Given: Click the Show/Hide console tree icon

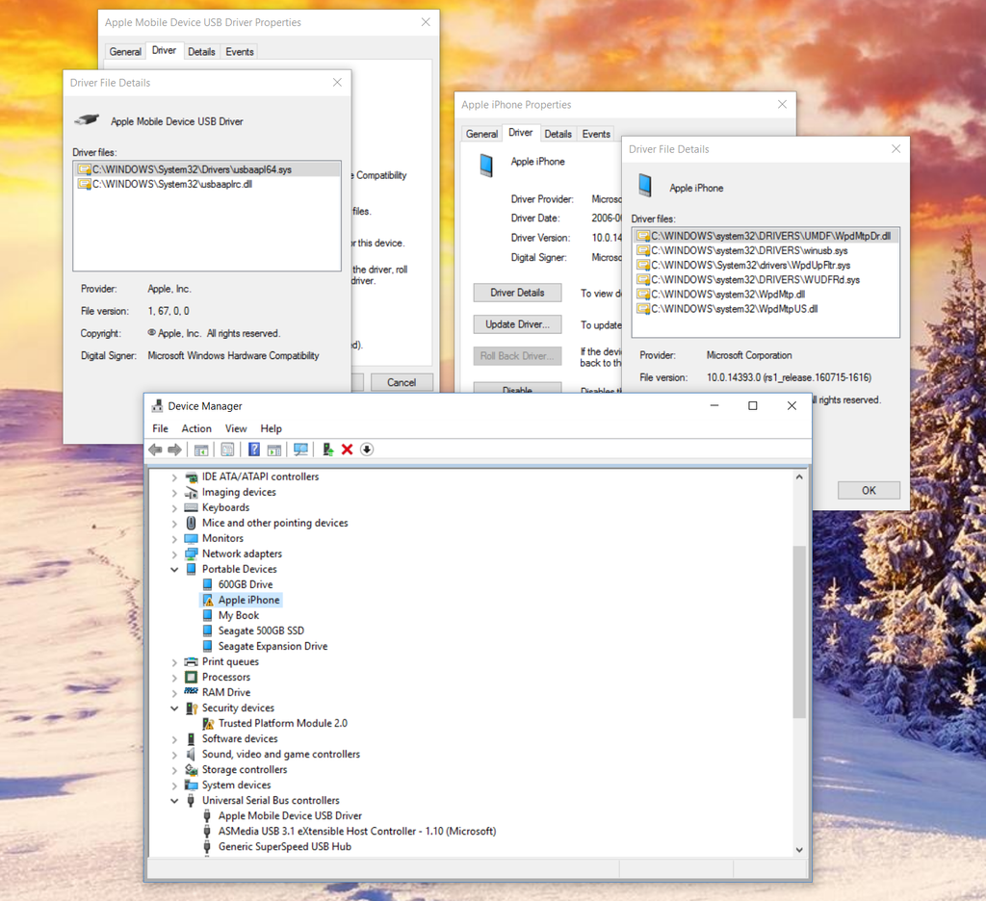Looking at the screenshot, I should [201, 450].
